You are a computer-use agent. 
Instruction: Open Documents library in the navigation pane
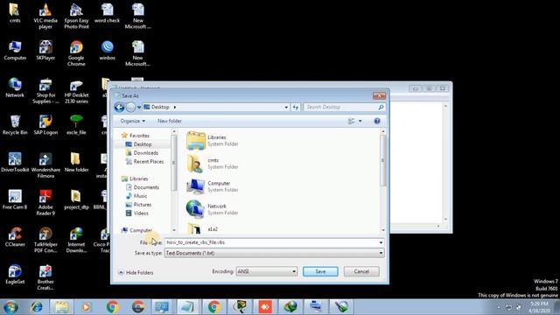click(142, 187)
